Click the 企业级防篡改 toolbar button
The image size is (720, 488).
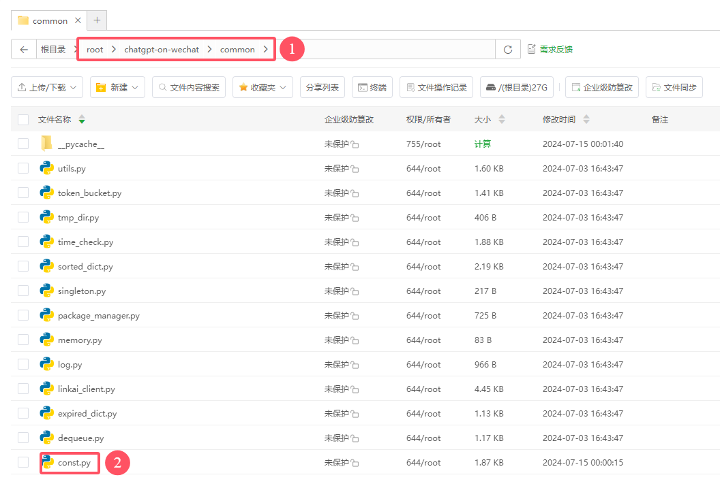pos(602,87)
